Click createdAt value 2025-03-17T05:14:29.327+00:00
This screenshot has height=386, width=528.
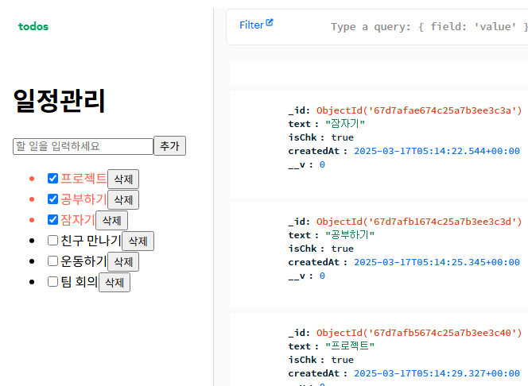click(437, 373)
